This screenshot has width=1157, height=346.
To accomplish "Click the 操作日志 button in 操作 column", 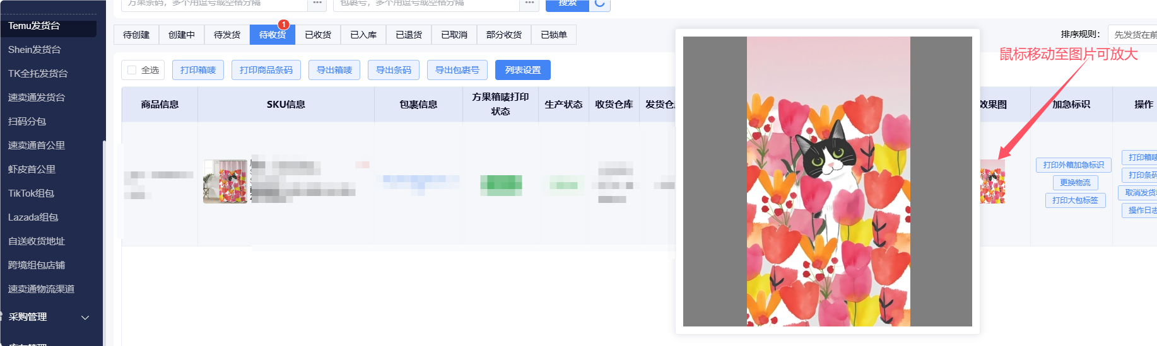I will click(1141, 210).
